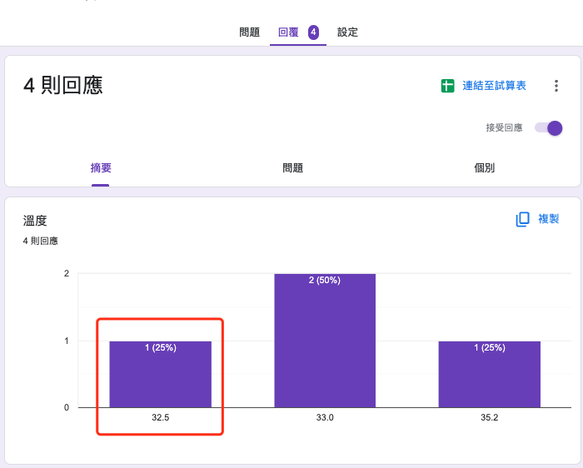Viewport: 583px width, 468px height.
Task: Go to the 設定 tab
Action: tap(347, 32)
